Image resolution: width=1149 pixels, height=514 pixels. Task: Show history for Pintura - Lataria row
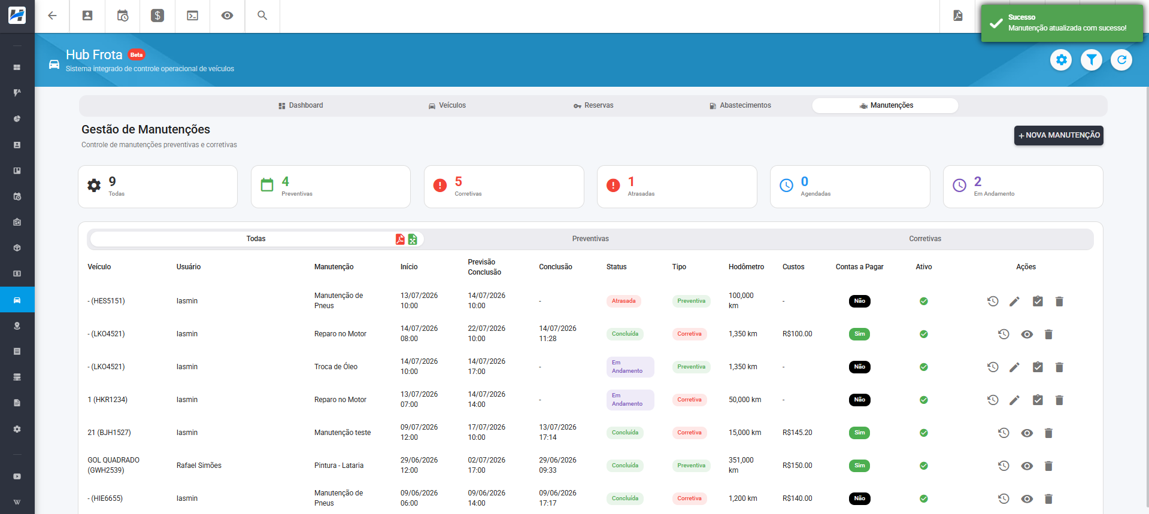(x=1004, y=466)
